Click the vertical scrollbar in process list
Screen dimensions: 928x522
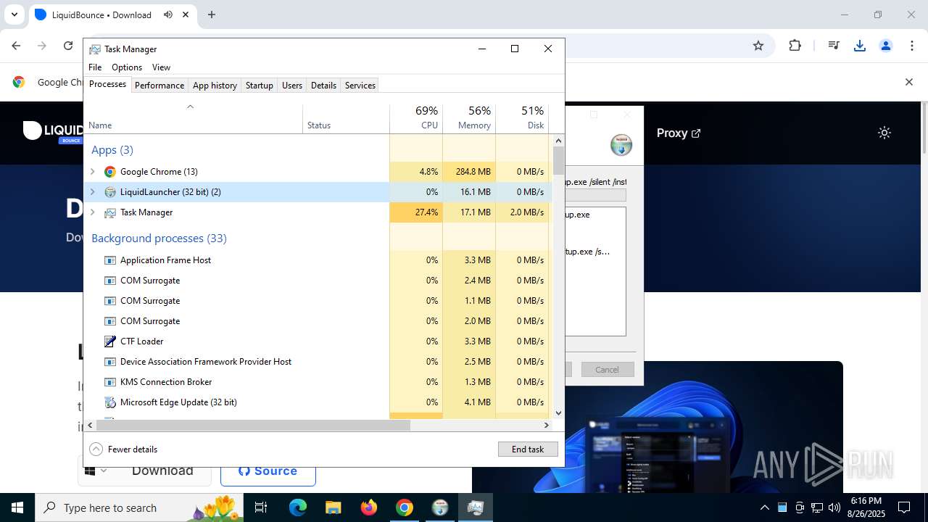(558, 160)
